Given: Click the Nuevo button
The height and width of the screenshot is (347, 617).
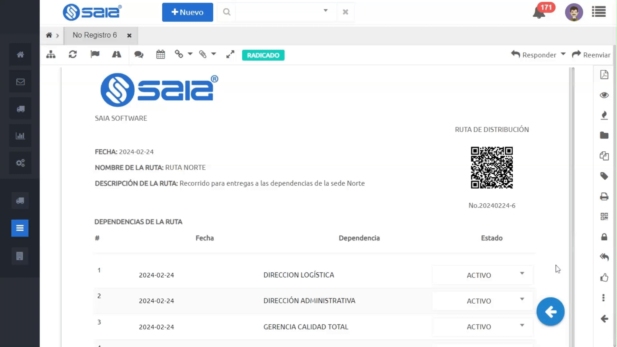Looking at the screenshot, I should click(x=187, y=12).
